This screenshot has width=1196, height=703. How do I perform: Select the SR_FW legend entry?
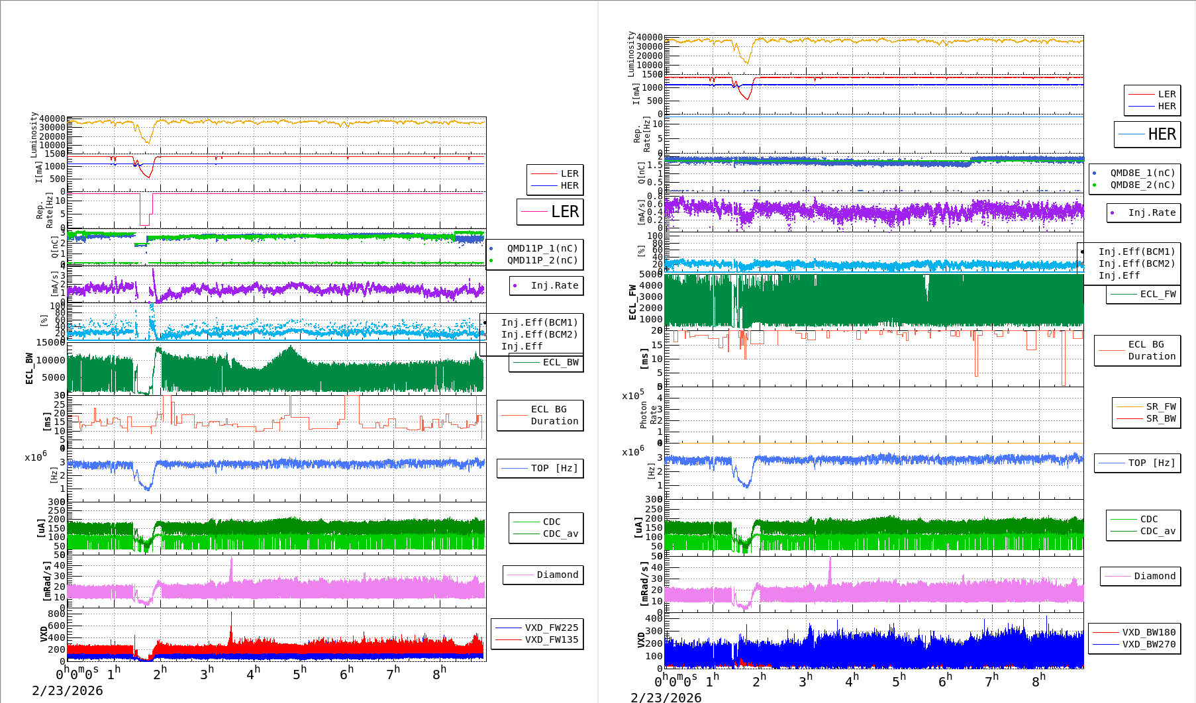(x=1146, y=406)
